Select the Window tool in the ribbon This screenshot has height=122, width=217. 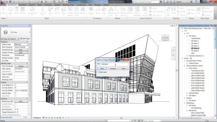pos(23,11)
